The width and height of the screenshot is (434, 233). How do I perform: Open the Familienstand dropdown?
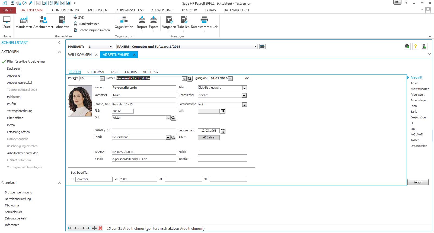pos(244,105)
